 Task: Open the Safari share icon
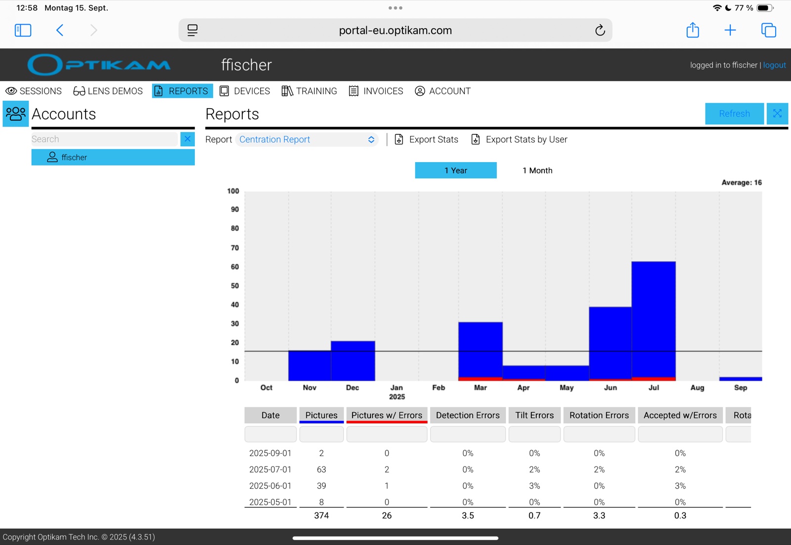693,30
